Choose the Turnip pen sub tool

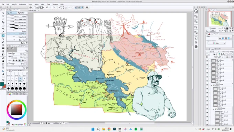pos(17,25)
